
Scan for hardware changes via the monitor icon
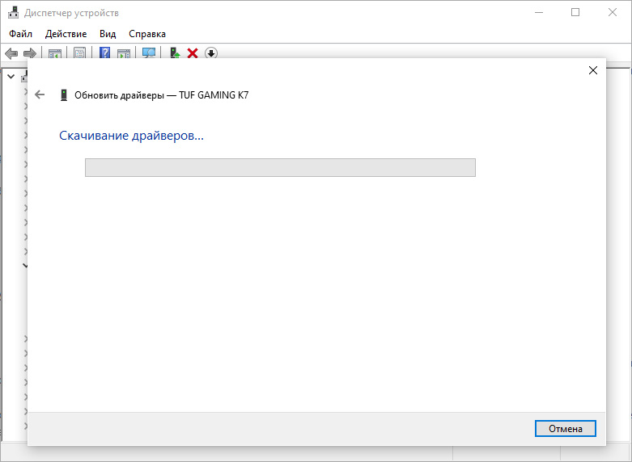click(149, 53)
